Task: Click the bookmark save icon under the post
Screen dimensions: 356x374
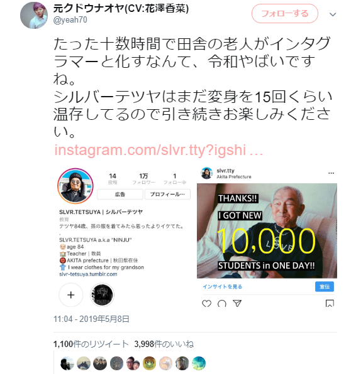Action: coord(330,303)
